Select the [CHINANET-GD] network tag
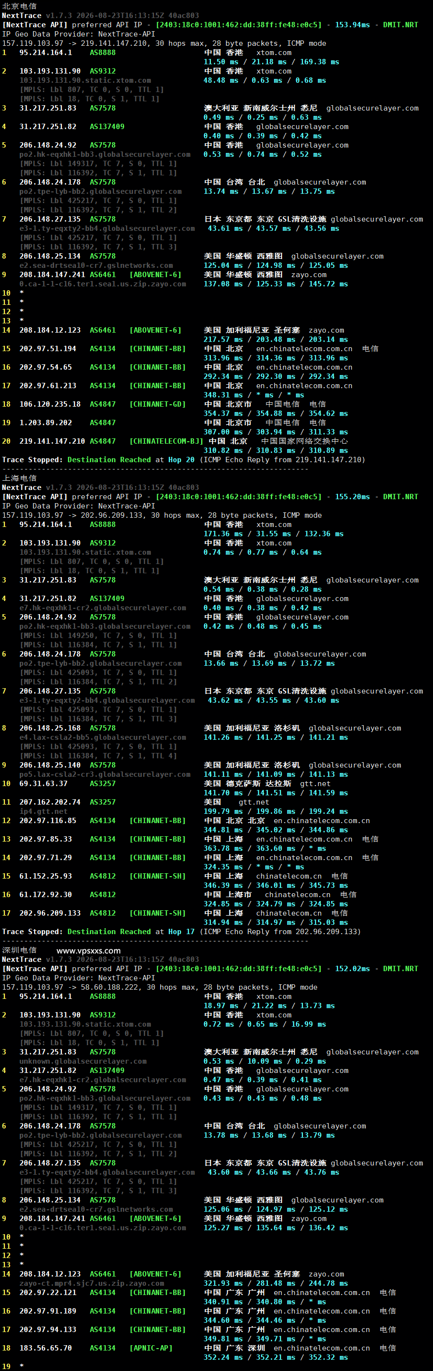The height and width of the screenshot is (1371, 433). [157, 404]
